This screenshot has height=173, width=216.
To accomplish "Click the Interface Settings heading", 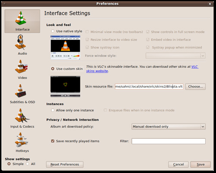I will point(67,13).
